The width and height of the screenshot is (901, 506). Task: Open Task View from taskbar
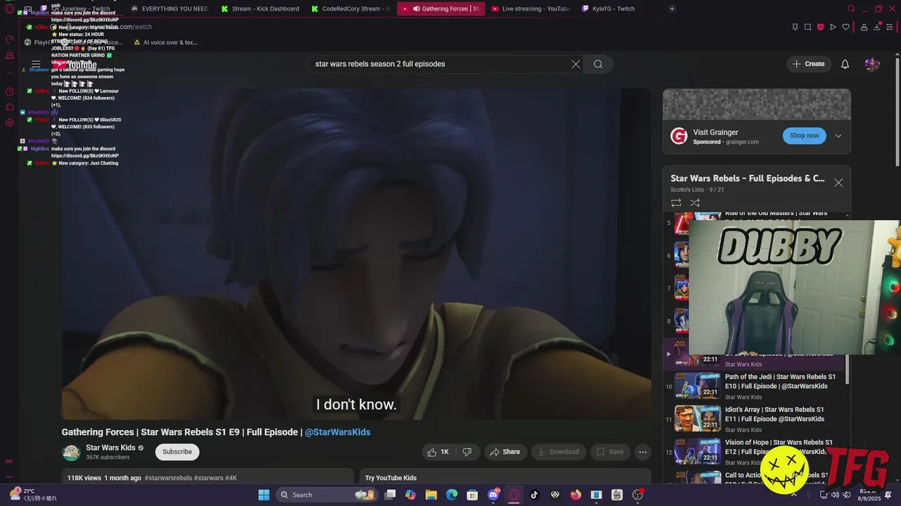[x=390, y=495]
